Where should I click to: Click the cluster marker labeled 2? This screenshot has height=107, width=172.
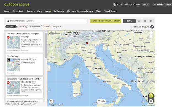[76, 33]
